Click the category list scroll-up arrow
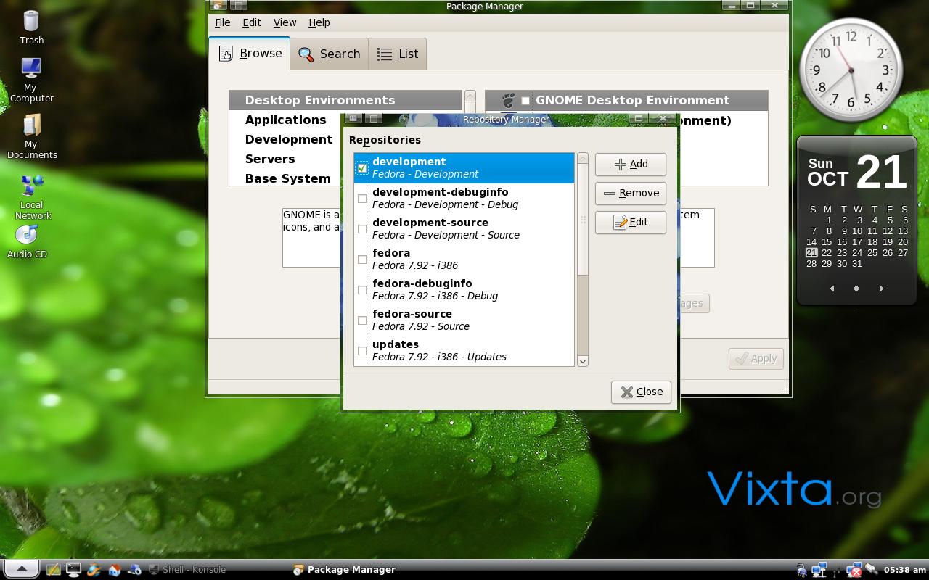929x580 pixels. pyautogui.click(x=470, y=96)
